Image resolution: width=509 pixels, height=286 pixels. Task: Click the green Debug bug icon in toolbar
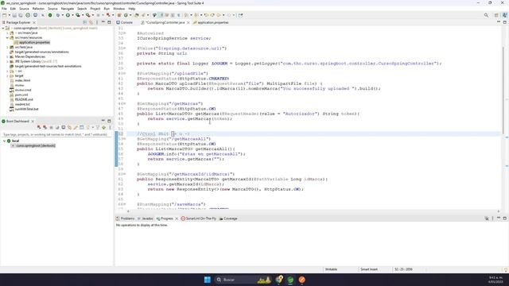pyautogui.click(x=58, y=15)
